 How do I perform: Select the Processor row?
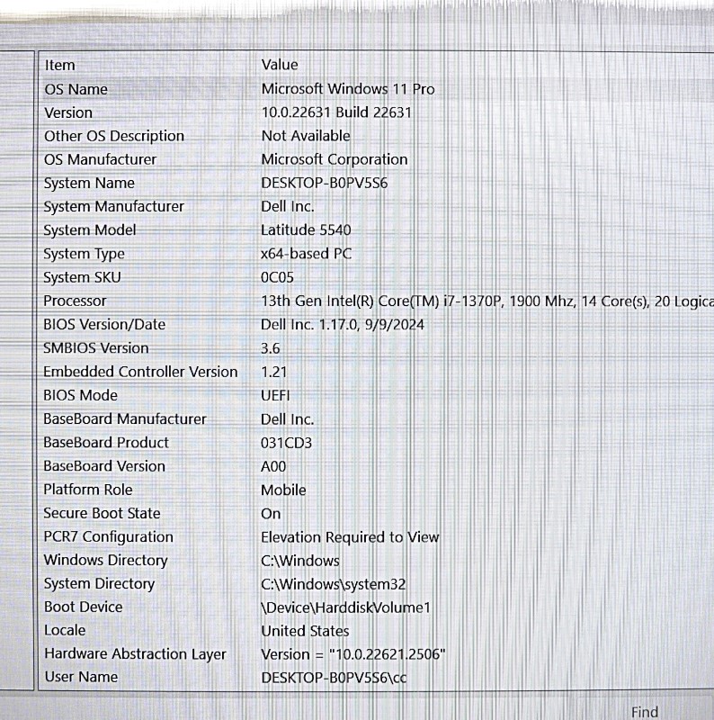click(75, 301)
